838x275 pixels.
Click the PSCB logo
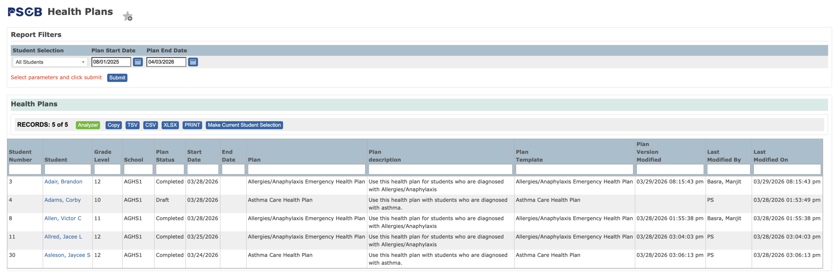(x=25, y=12)
